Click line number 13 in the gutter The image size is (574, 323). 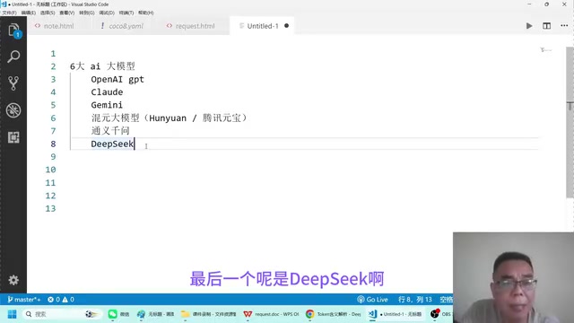click(50, 208)
